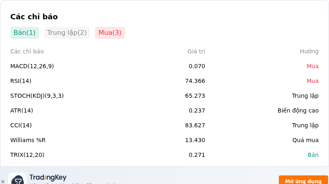Viewport: 329px width, 184px height.
Task: Click the Hướng column header
Action: point(309,51)
